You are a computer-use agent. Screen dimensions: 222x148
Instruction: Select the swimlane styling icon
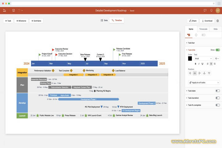point(203,35)
